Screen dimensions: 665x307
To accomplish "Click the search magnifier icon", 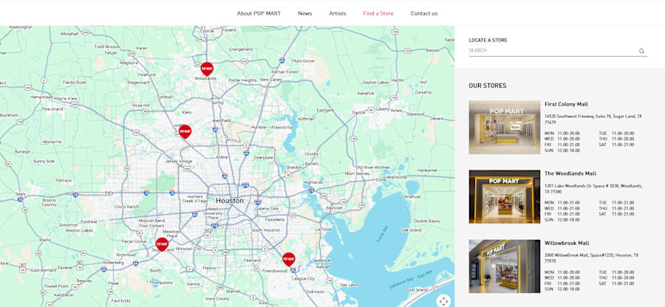I will tap(641, 51).
